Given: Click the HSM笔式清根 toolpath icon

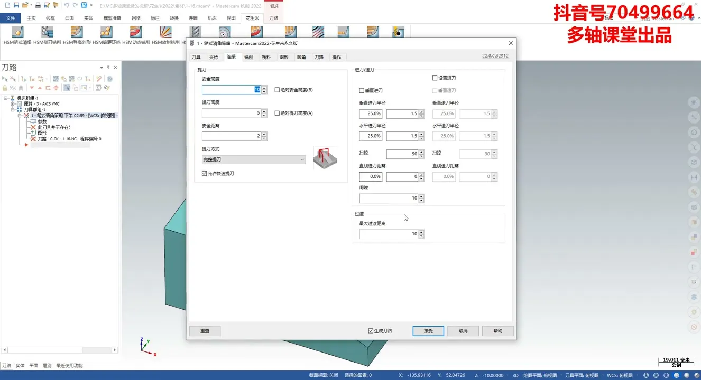Looking at the screenshot, I should click(x=17, y=33).
